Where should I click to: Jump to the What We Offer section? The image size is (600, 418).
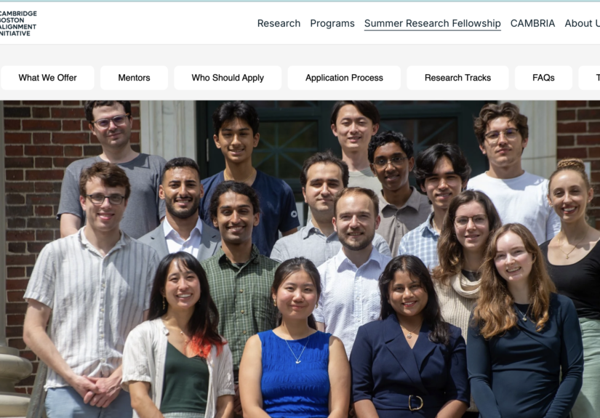[47, 78]
